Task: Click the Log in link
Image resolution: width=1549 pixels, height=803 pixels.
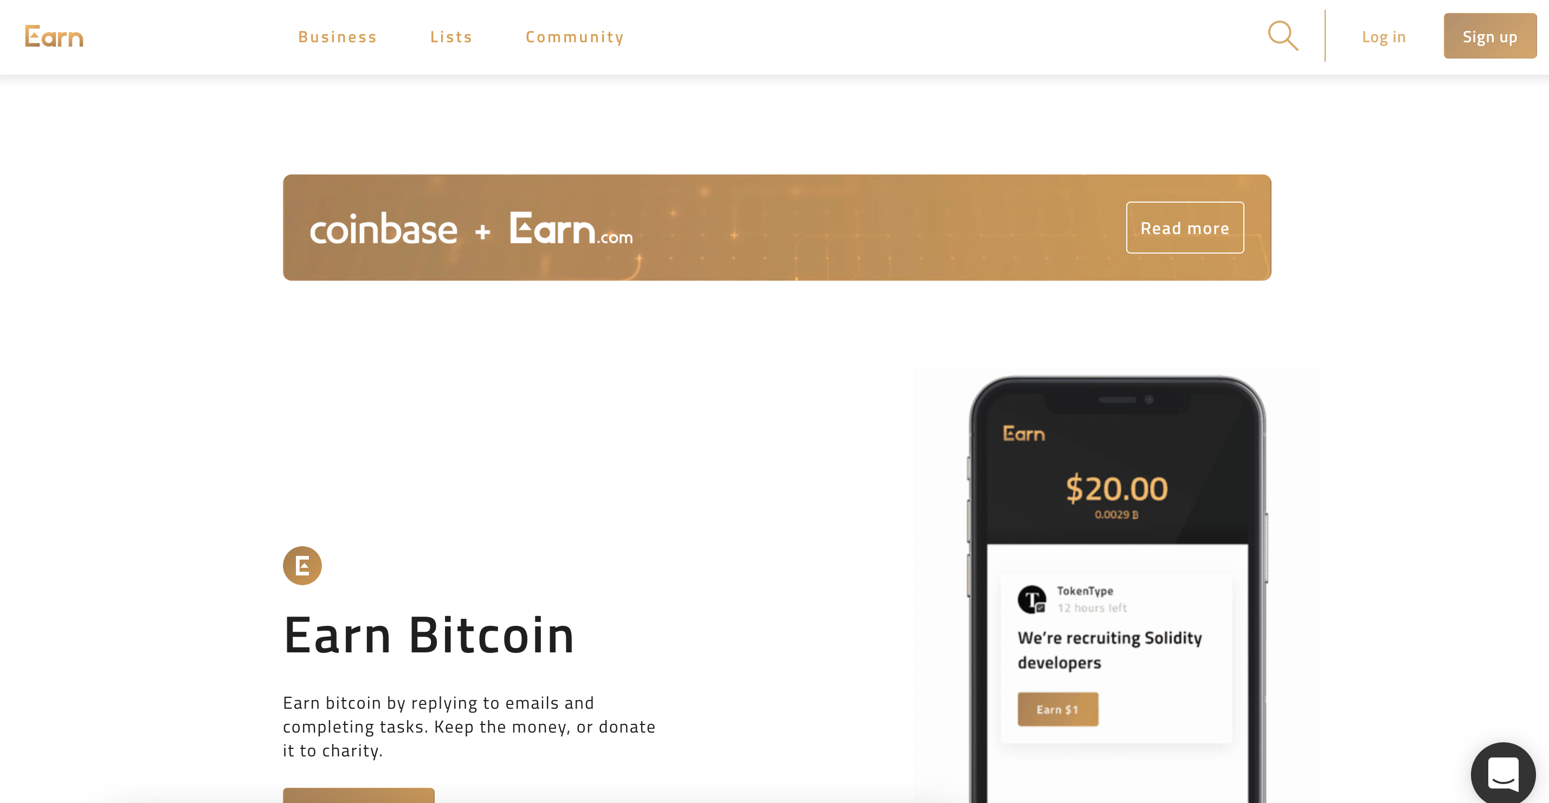Action: [1384, 36]
